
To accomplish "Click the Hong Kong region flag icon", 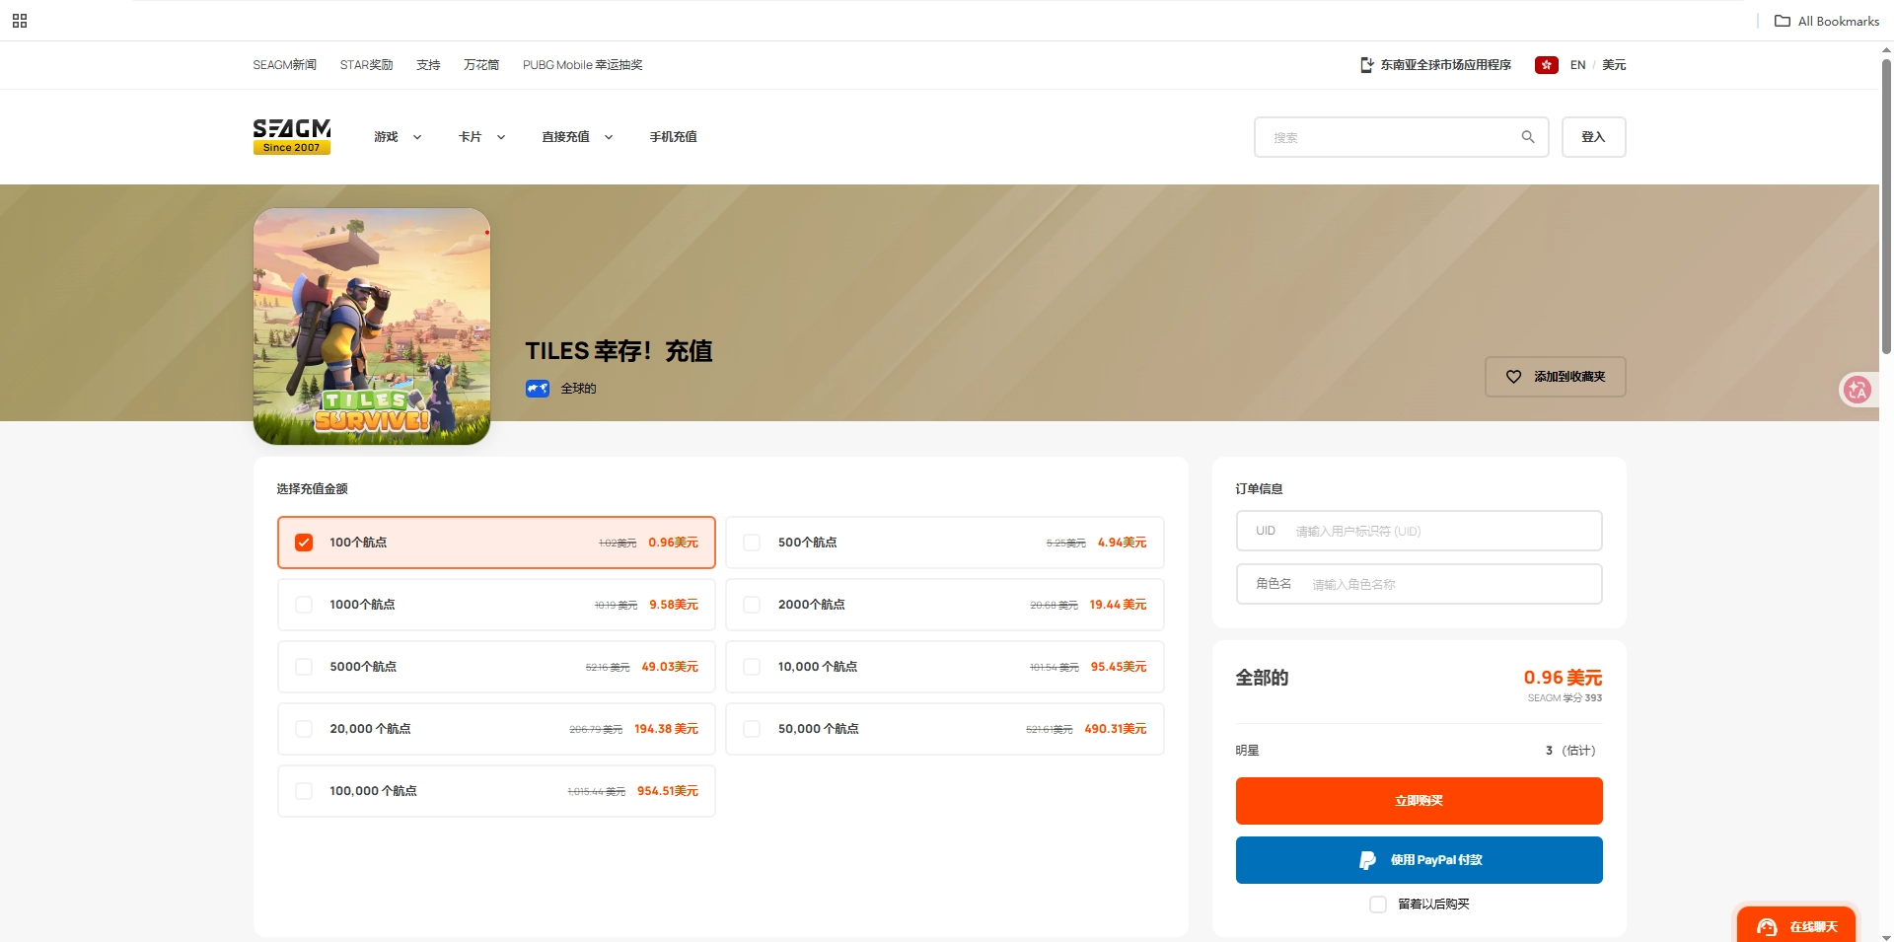I will (x=1546, y=65).
